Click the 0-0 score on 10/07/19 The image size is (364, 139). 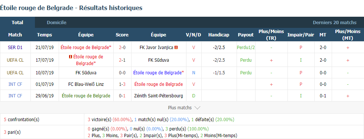pyautogui.click(x=122, y=73)
